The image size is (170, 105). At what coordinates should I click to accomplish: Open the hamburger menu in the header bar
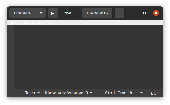[x=120, y=13]
